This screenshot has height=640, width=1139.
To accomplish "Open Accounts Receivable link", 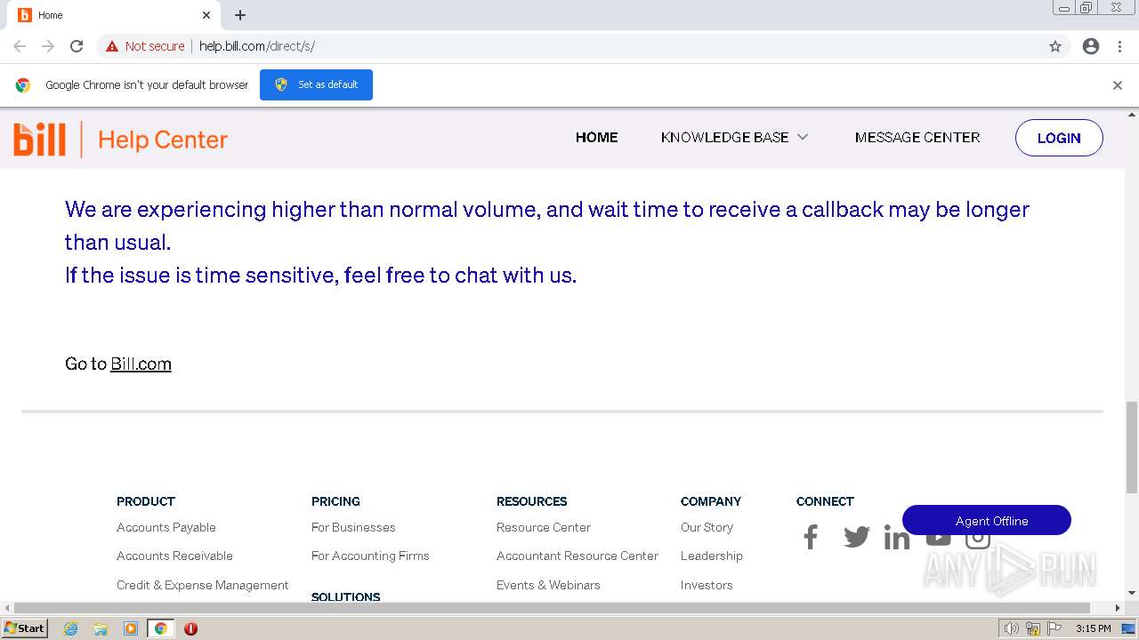I will coord(174,556).
